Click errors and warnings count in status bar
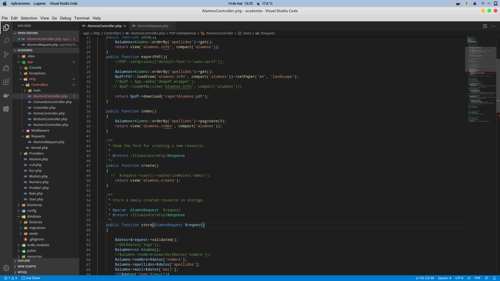Screen dimensions: 500x281 click(11, 278)
